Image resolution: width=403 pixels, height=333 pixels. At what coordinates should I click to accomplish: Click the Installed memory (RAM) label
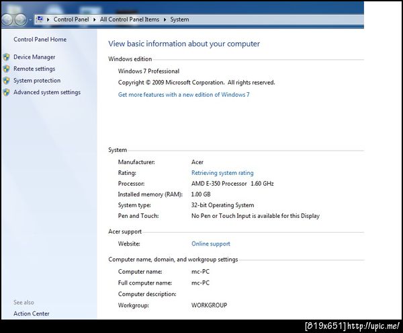click(150, 194)
